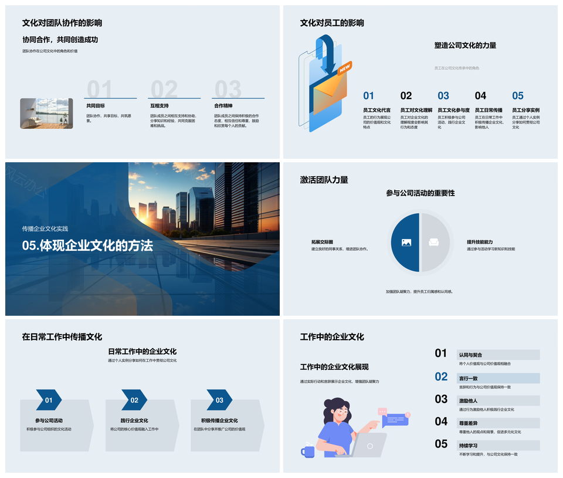Click the picture icon in the blue semicircle
Image resolution: width=563 pixels, height=478 pixels.
pos(406,242)
